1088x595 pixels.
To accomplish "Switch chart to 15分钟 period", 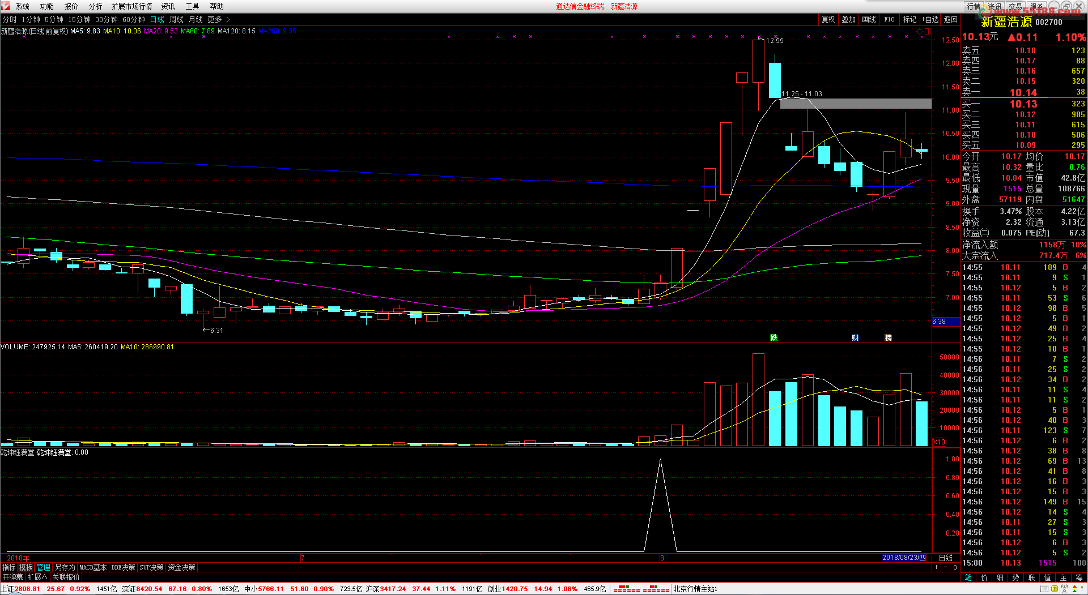I will point(79,19).
